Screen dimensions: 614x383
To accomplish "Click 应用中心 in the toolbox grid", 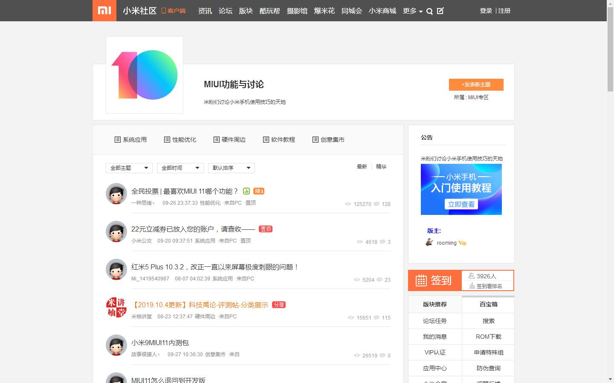I will pos(435,368).
